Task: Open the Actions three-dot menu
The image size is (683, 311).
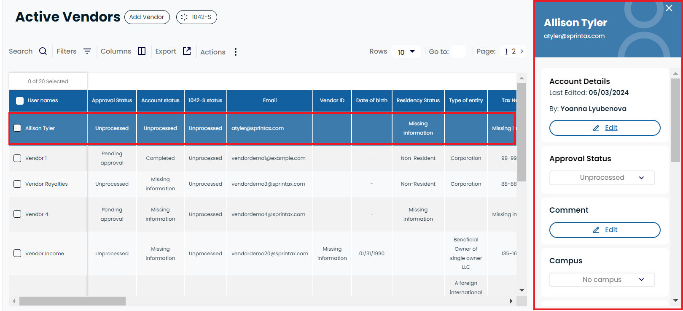Action: coord(236,52)
